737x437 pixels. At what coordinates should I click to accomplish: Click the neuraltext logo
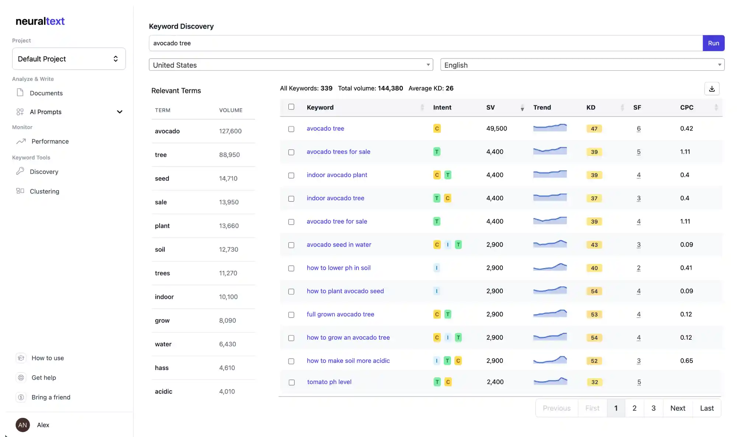click(40, 21)
